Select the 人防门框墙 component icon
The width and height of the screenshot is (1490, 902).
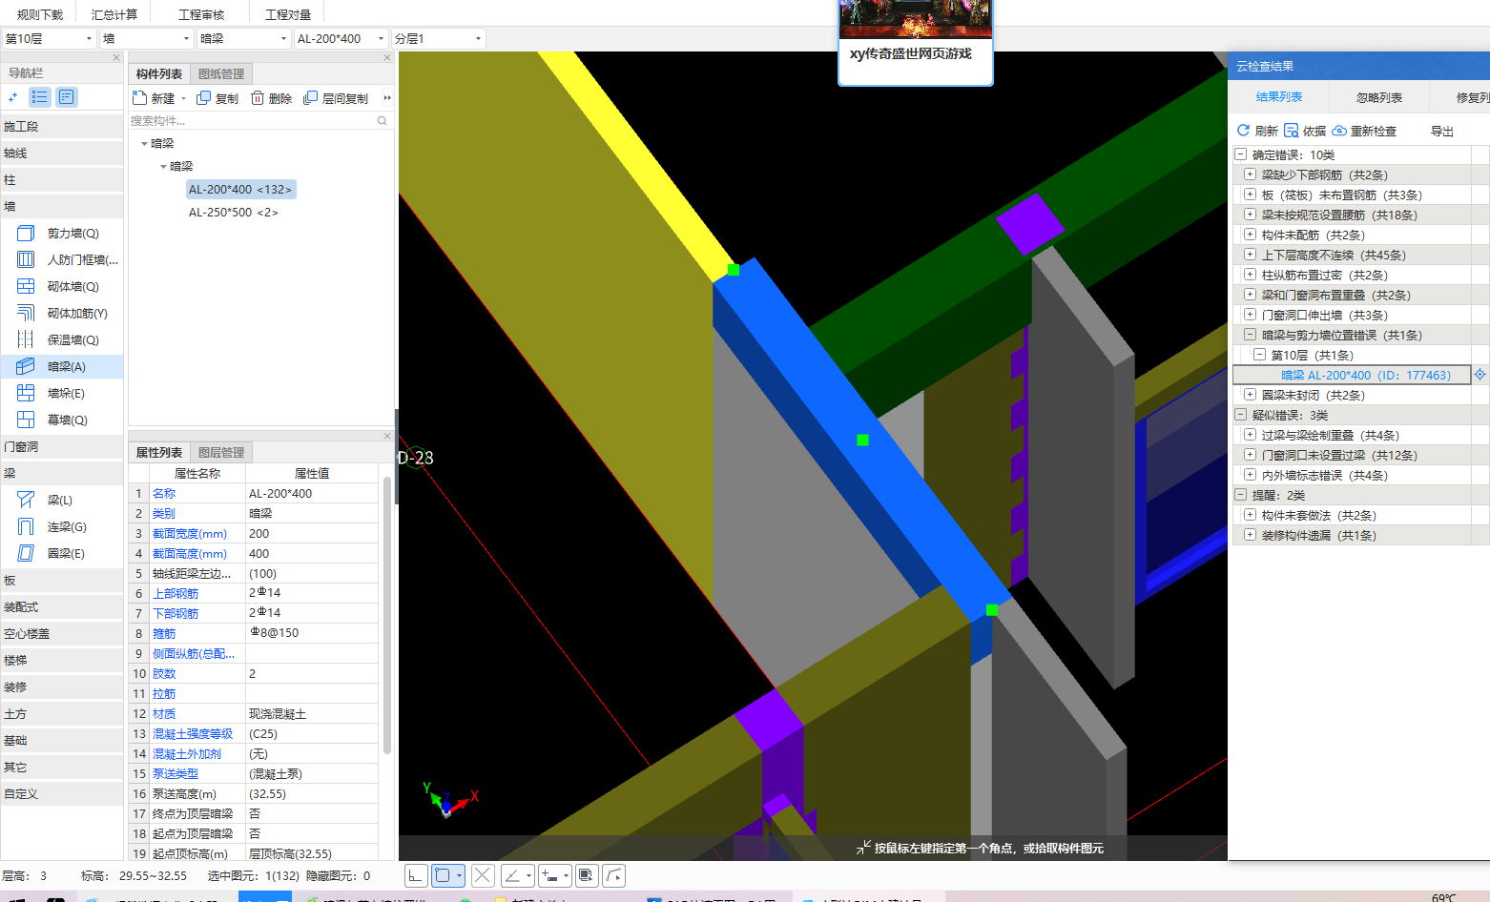click(26, 259)
